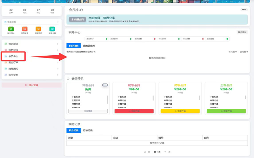This screenshot has height=158, width=254.
Task: Click the green 至尊会员 立即开通 button
Action: pyautogui.click(x=226, y=111)
